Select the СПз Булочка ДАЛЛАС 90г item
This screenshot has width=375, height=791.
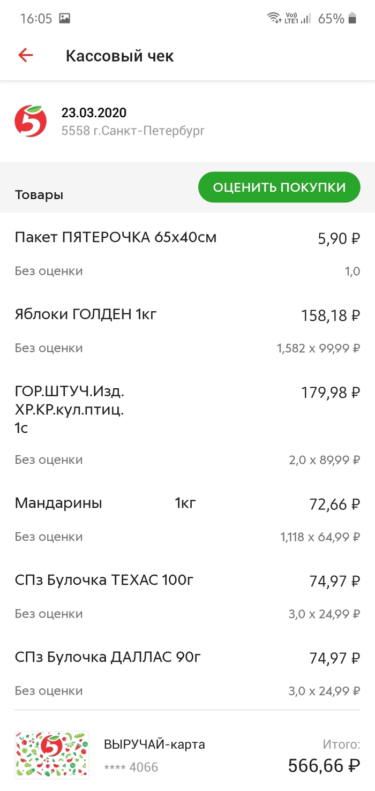108,657
